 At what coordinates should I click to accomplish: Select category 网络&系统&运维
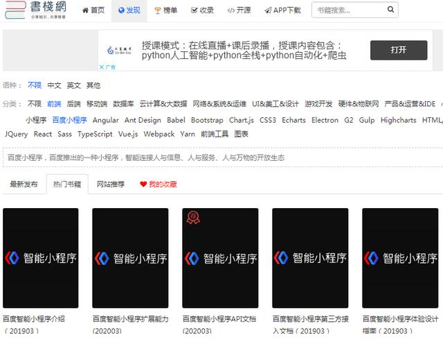tap(219, 104)
